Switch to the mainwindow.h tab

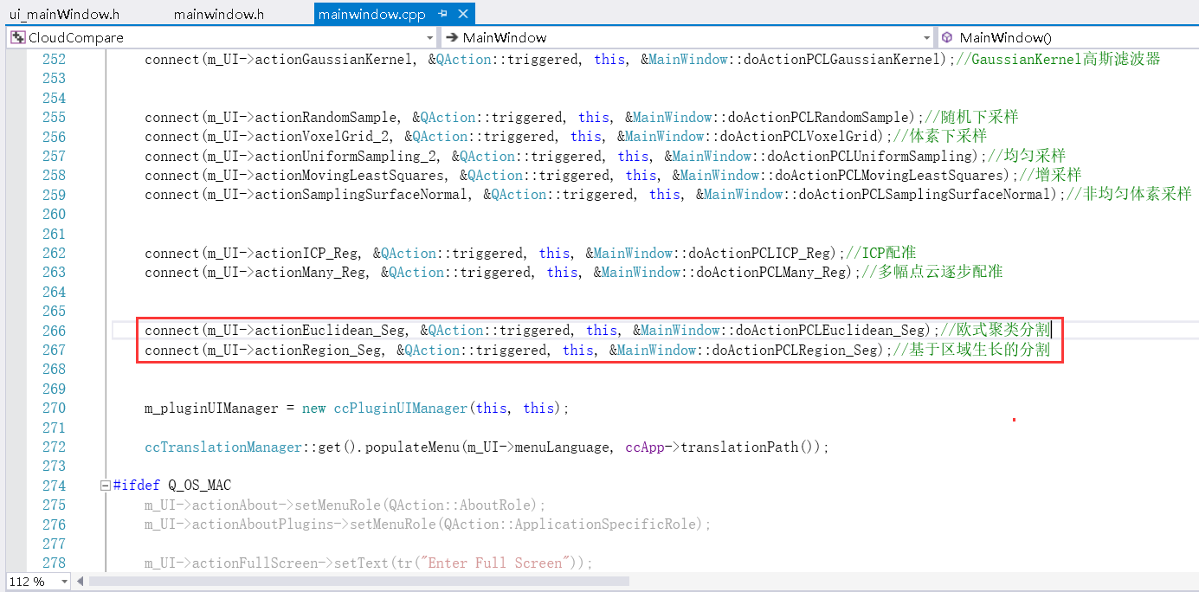tap(221, 14)
